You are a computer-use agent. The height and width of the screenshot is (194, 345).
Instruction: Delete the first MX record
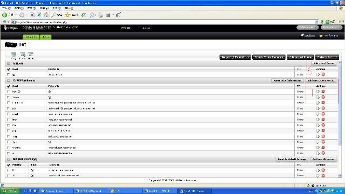pyautogui.click(x=323, y=170)
